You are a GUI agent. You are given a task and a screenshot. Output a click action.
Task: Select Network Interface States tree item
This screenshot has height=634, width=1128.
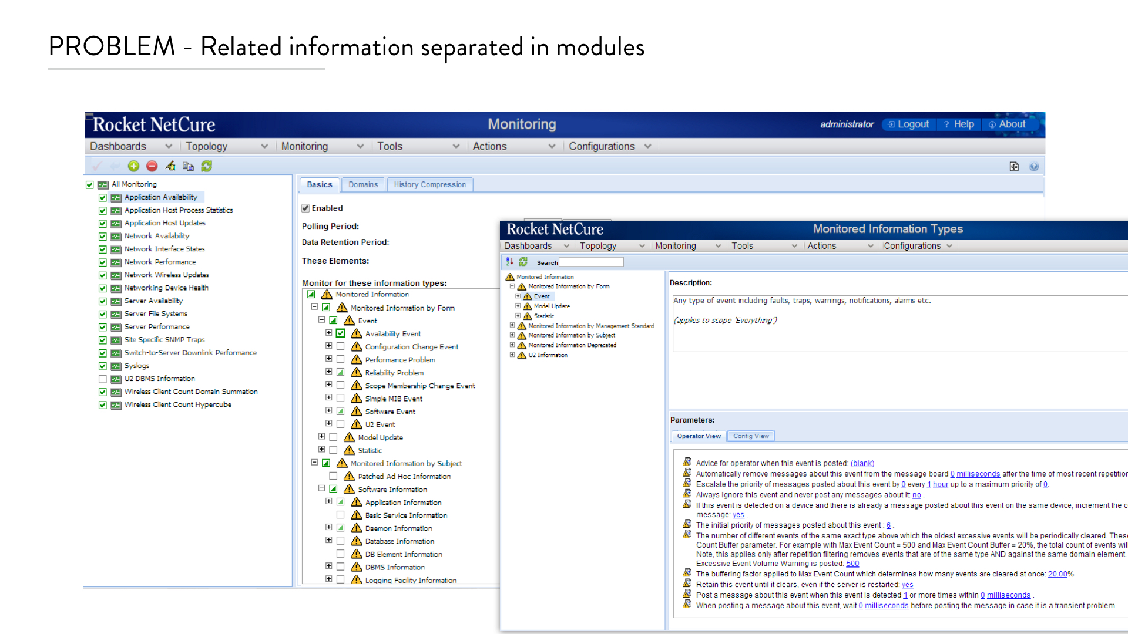point(164,249)
